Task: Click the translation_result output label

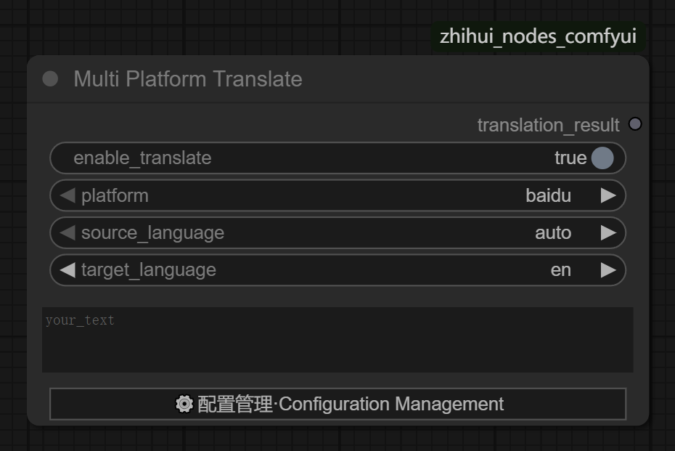Action: [548, 126]
